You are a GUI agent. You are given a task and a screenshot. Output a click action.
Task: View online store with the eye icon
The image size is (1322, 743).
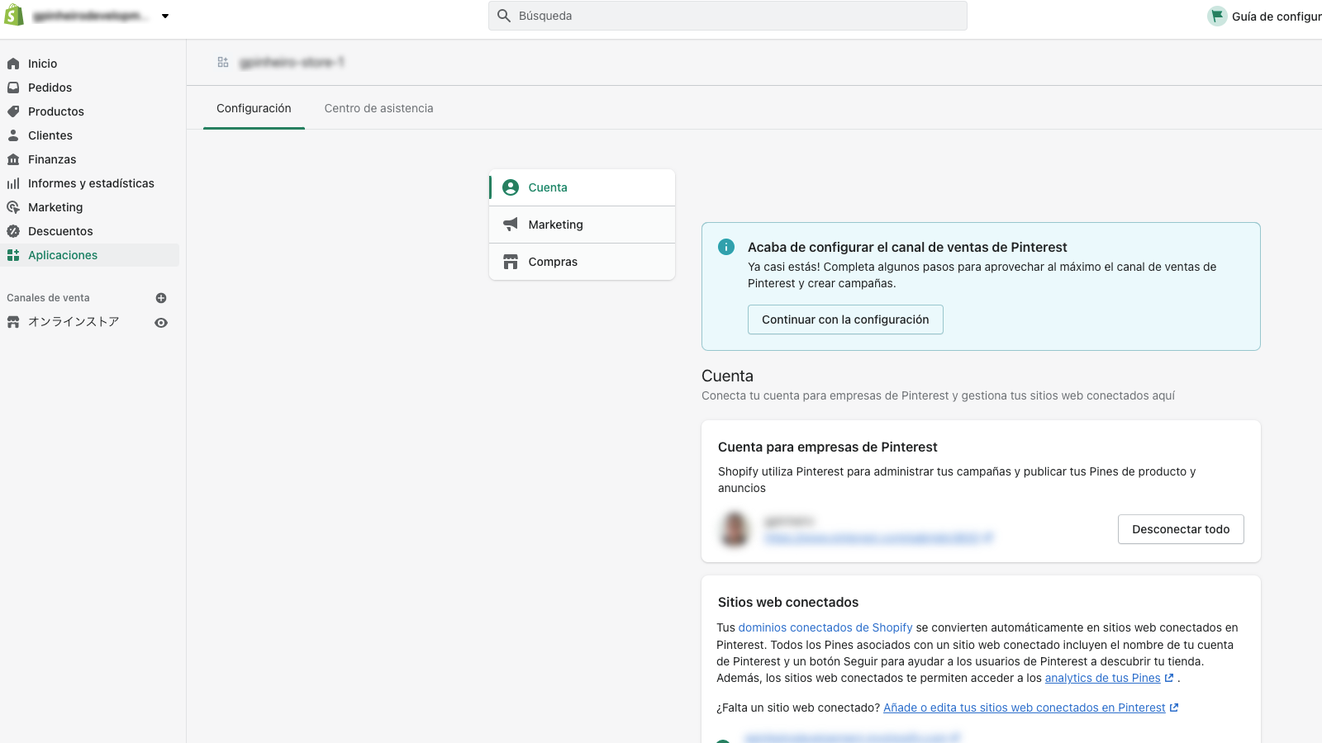click(x=161, y=323)
